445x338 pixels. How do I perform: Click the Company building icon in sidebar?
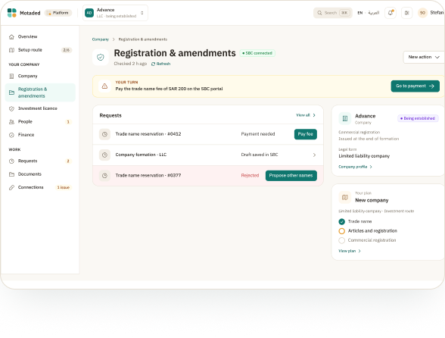point(11,76)
